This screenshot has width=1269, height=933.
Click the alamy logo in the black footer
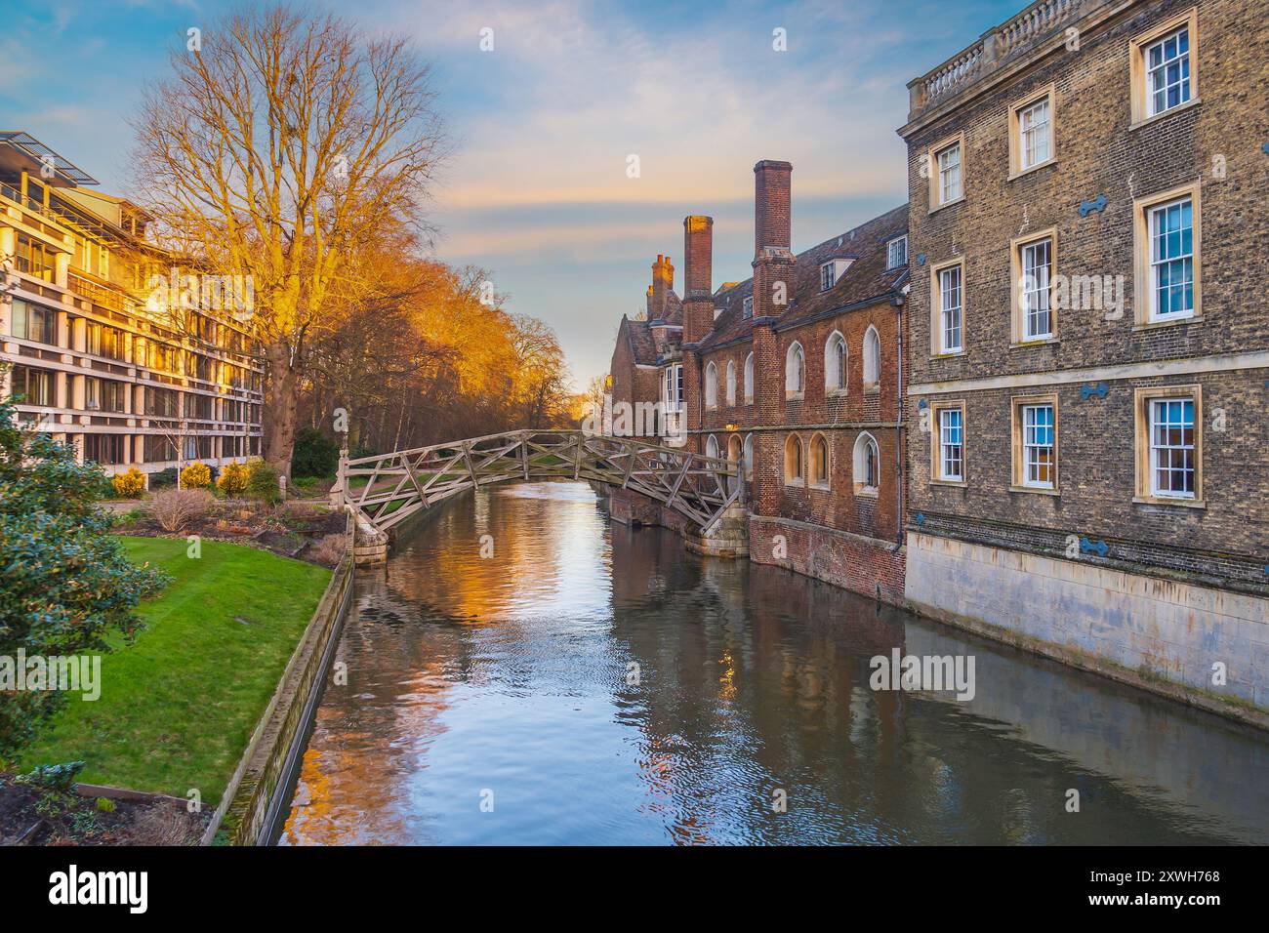click(99, 889)
